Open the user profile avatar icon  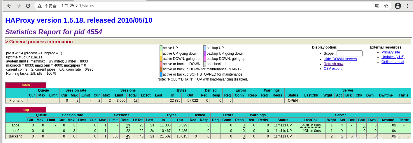[398, 6]
